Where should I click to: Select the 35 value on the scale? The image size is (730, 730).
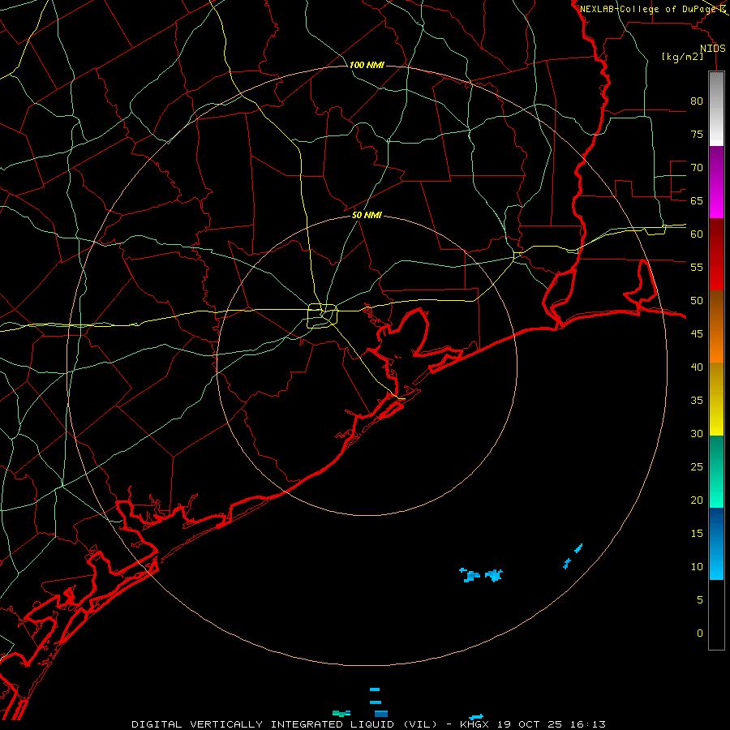(x=697, y=401)
